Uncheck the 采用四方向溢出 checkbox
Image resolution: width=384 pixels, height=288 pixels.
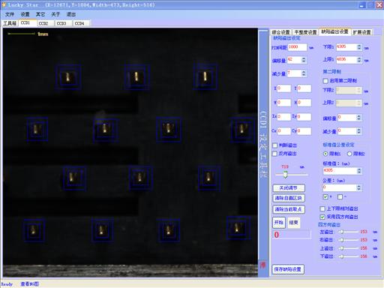[x=322, y=217]
